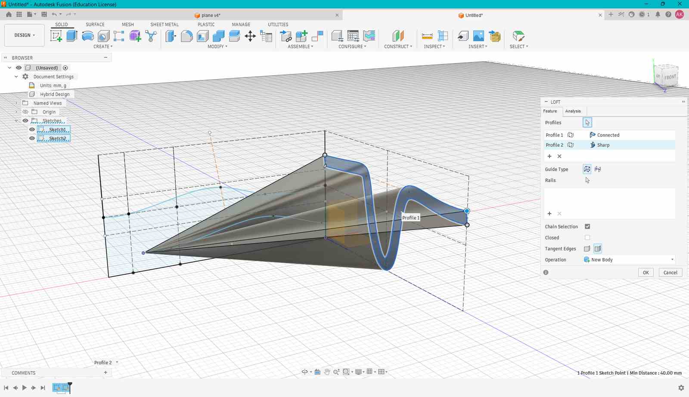Click OK in the Loft dialog
This screenshot has height=397, width=689.
click(x=646, y=273)
